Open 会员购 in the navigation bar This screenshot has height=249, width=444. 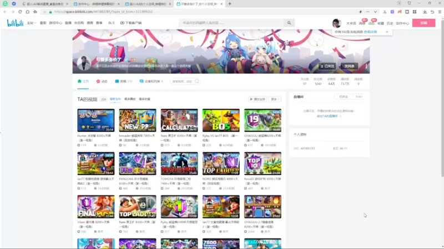pyautogui.click(x=79, y=23)
